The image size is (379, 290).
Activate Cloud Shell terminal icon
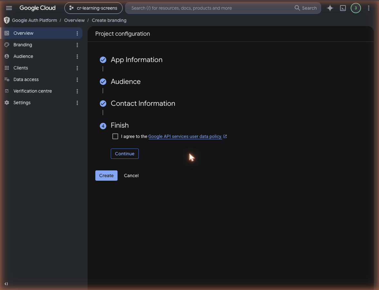(x=343, y=8)
